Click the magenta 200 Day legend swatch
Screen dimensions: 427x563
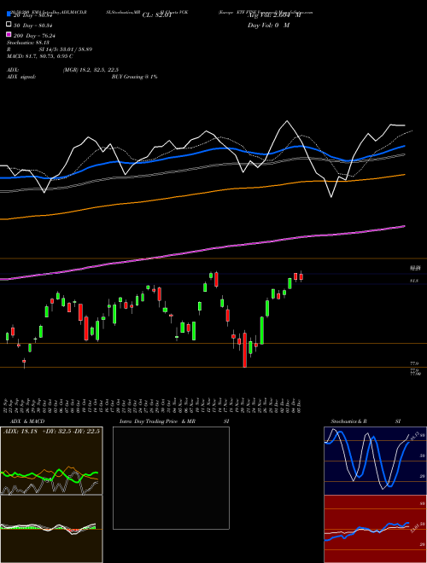tap(9, 34)
